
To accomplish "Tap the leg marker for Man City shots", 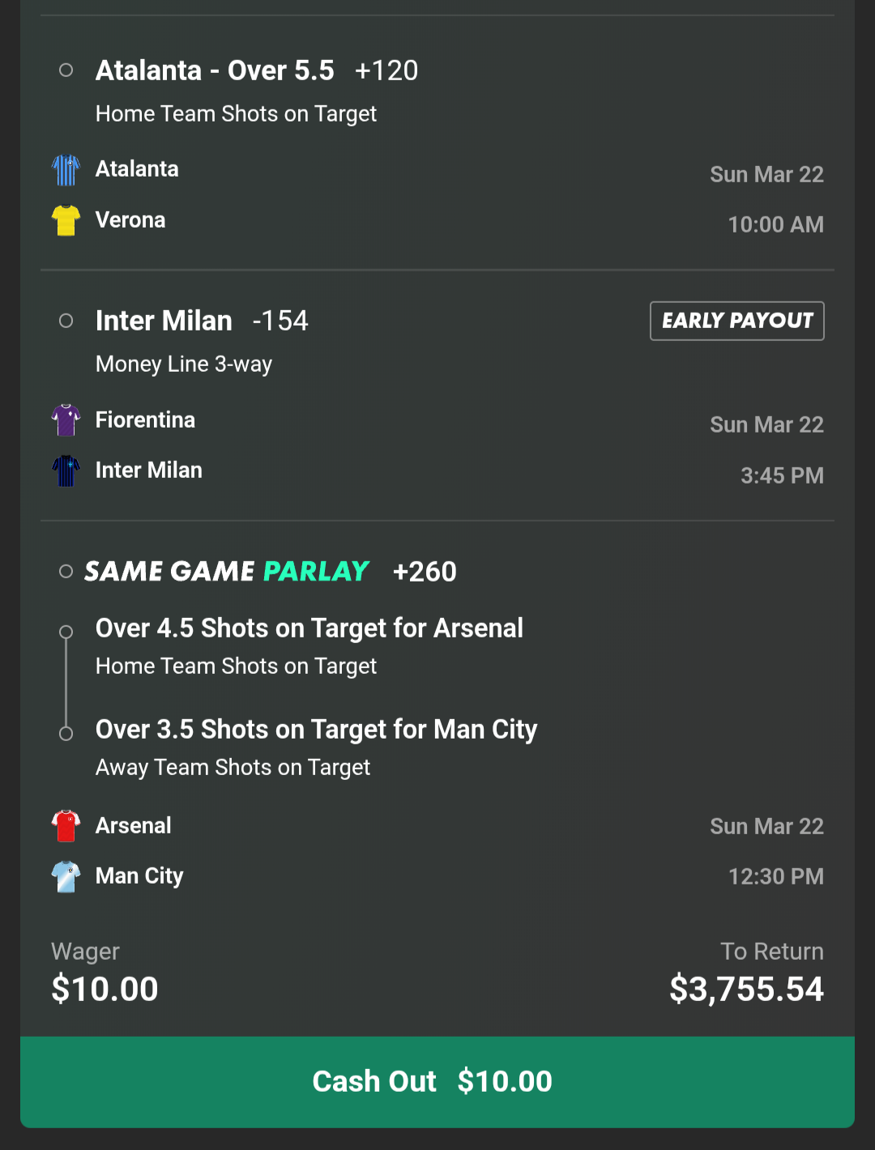I will tap(66, 734).
